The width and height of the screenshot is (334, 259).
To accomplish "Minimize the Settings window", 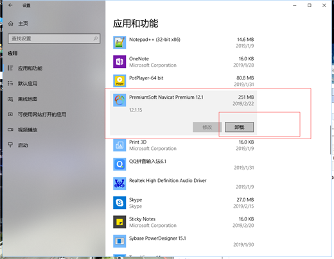I will (x=295, y=5).
